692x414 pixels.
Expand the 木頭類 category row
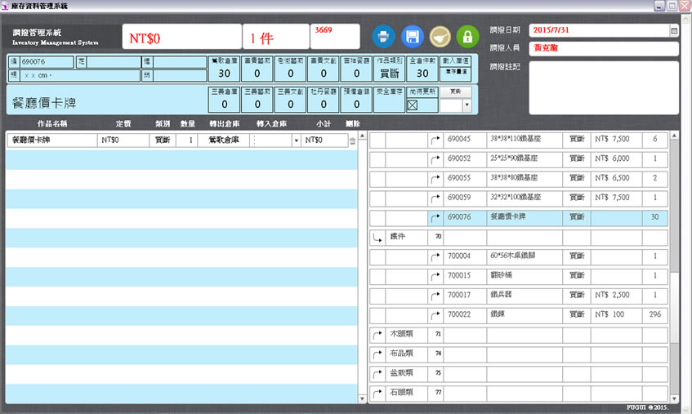pos(377,334)
